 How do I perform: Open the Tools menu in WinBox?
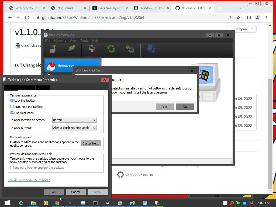point(84,41)
